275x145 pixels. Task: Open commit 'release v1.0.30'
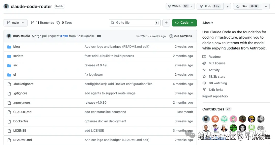point(95,103)
